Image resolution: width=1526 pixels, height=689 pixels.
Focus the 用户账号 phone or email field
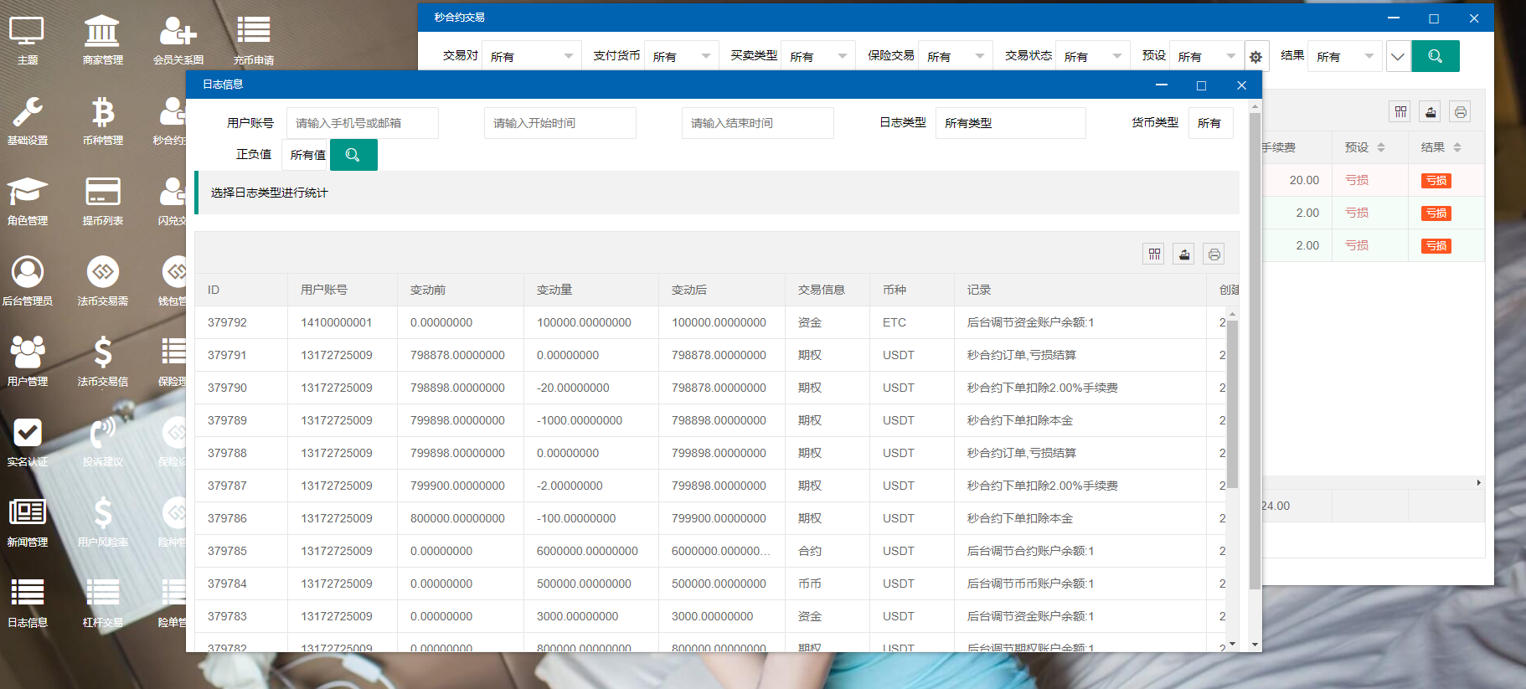point(362,123)
